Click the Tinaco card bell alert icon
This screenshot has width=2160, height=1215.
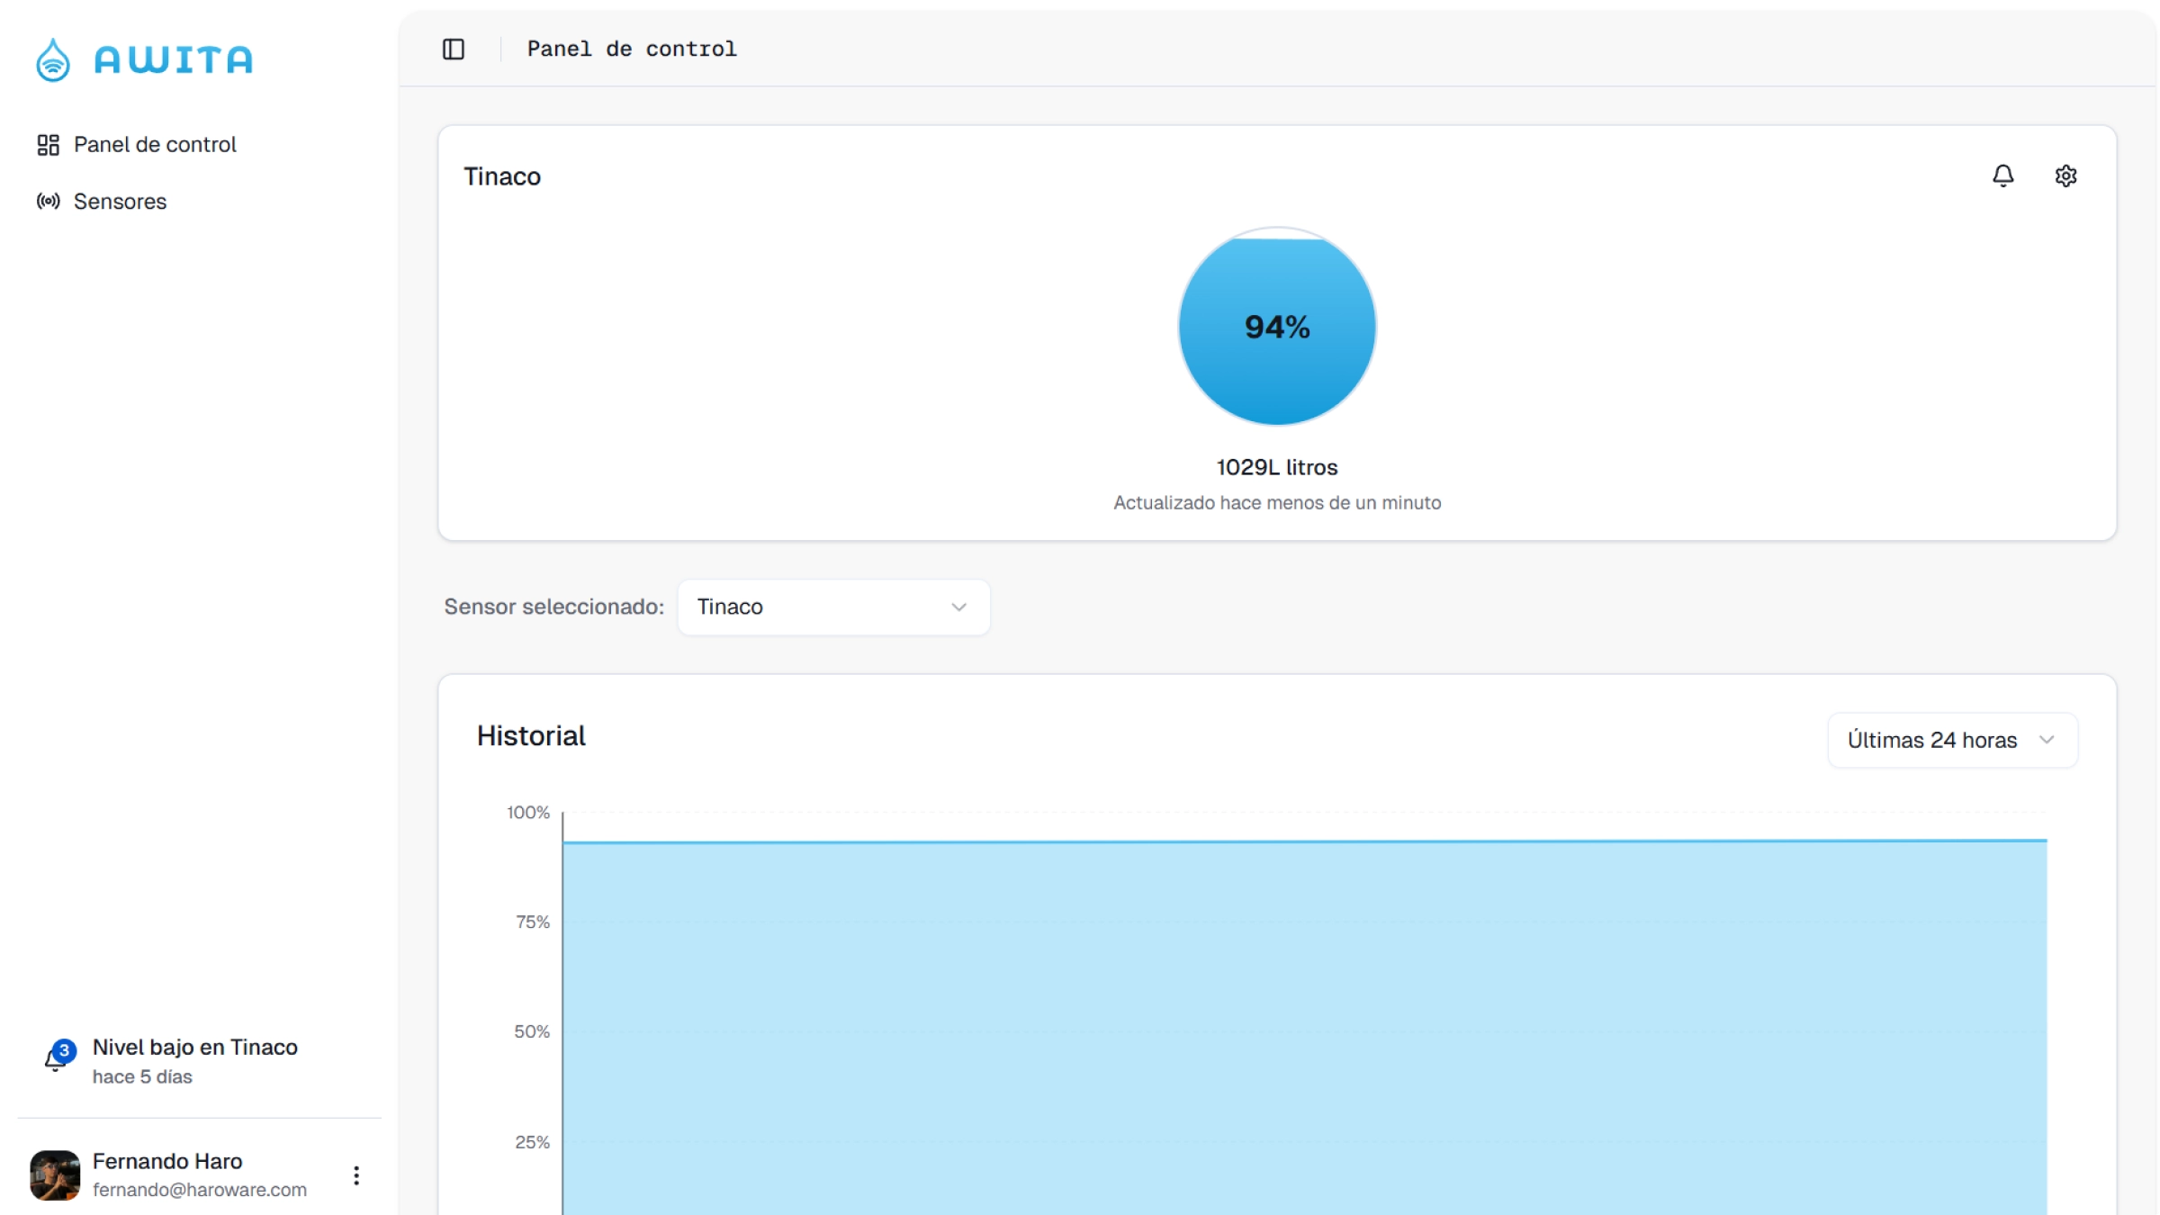coord(2002,175)
